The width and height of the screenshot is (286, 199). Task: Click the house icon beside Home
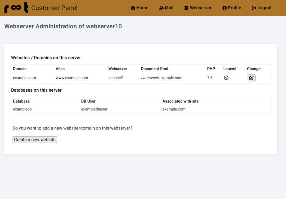click(x=133, y=8)
